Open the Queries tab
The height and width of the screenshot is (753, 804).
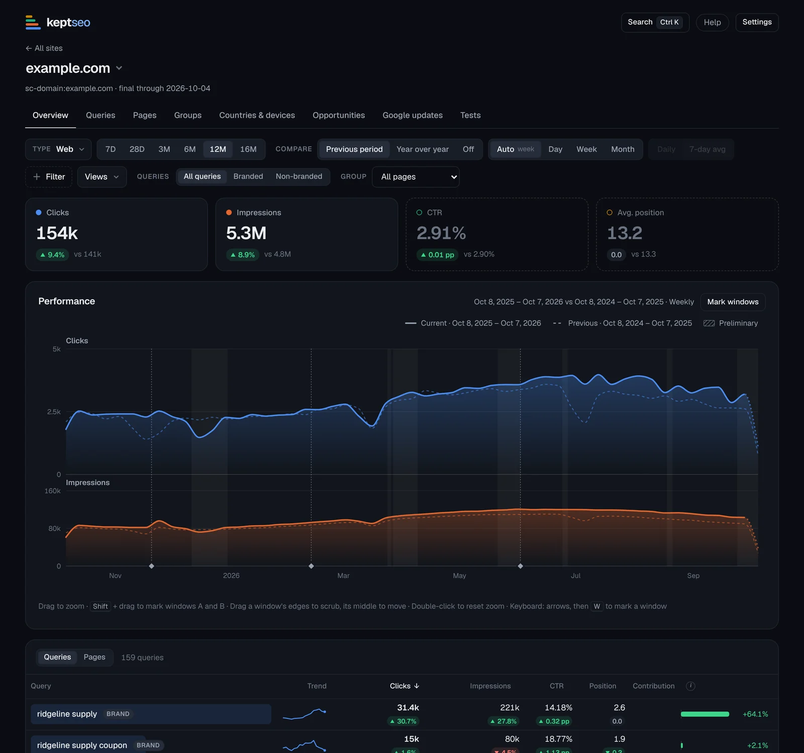[100, 115]
